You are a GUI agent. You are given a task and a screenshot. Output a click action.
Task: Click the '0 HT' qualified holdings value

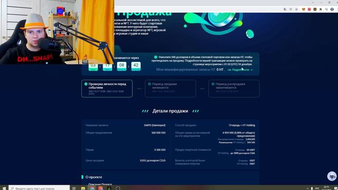tap(220, 70)
